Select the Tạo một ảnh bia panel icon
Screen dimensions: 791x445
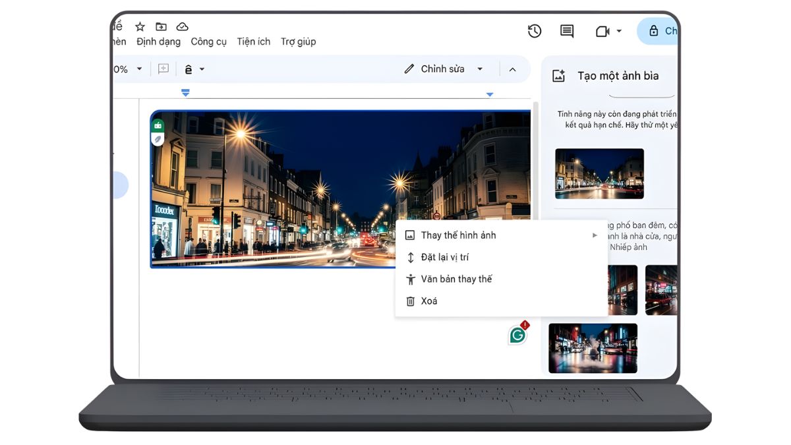pyautogui.click(x=558, y=75)
